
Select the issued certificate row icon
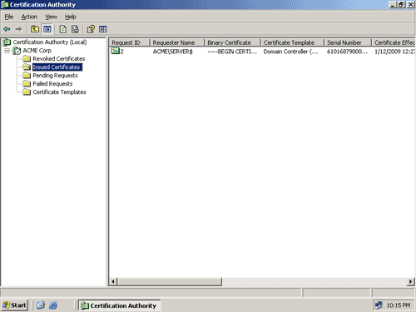click(x=115, y=51)
